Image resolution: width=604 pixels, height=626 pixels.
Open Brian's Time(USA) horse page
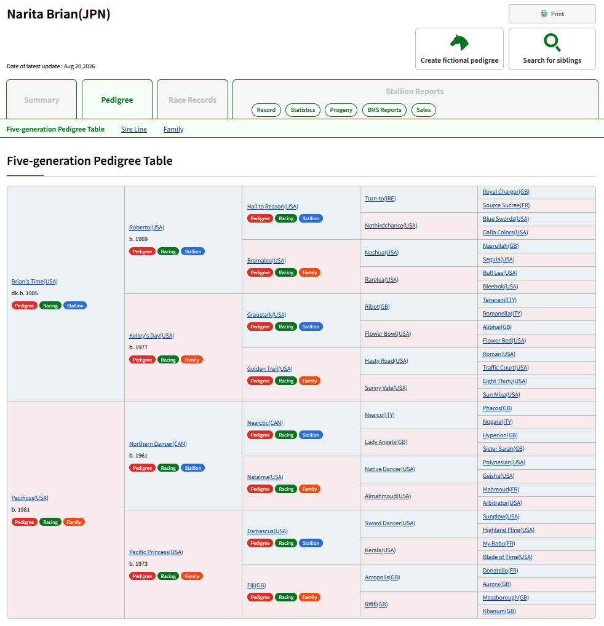click(x=34, y=282)
